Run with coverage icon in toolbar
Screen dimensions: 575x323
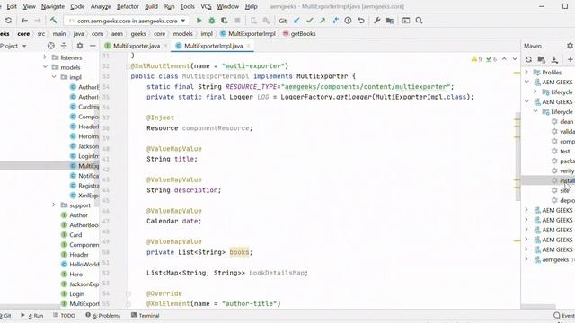[225, 21]
